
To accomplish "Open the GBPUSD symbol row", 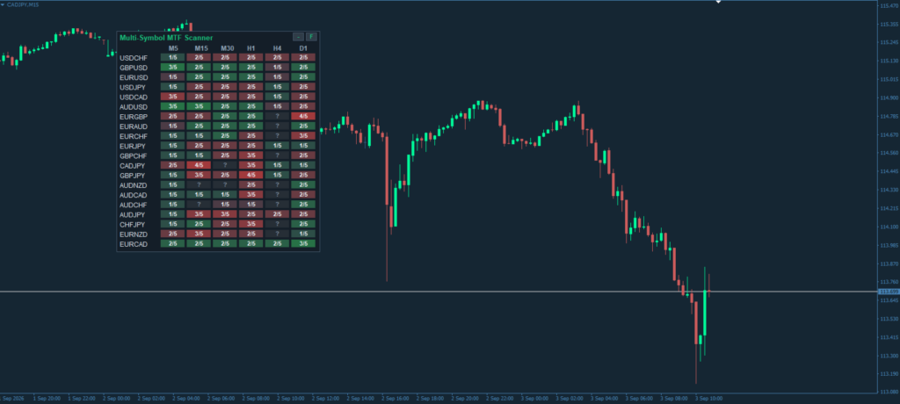I will point(134,67).
